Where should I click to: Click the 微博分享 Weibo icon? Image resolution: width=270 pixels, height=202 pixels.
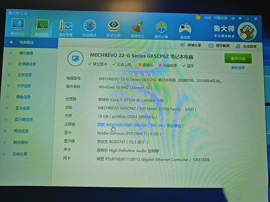[x=182, y=45]
